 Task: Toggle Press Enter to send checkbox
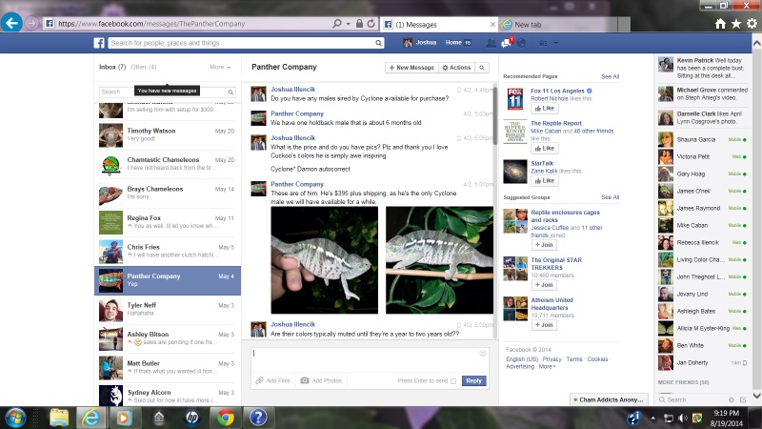(453, 381)
